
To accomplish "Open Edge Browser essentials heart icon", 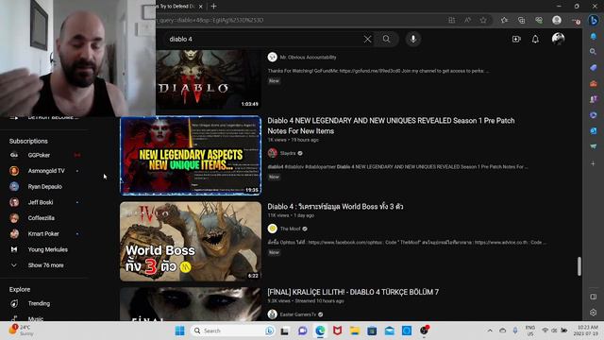I will point(539,20).
